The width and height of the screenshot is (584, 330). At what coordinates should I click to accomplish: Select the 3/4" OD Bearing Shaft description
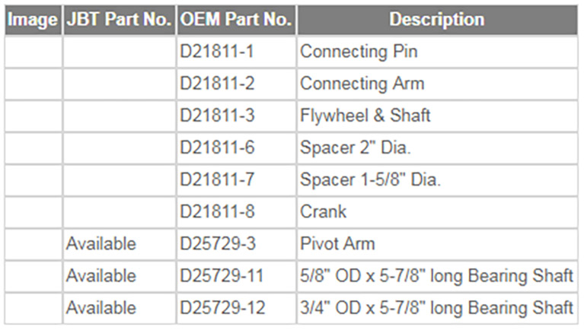tap(436, 308)
